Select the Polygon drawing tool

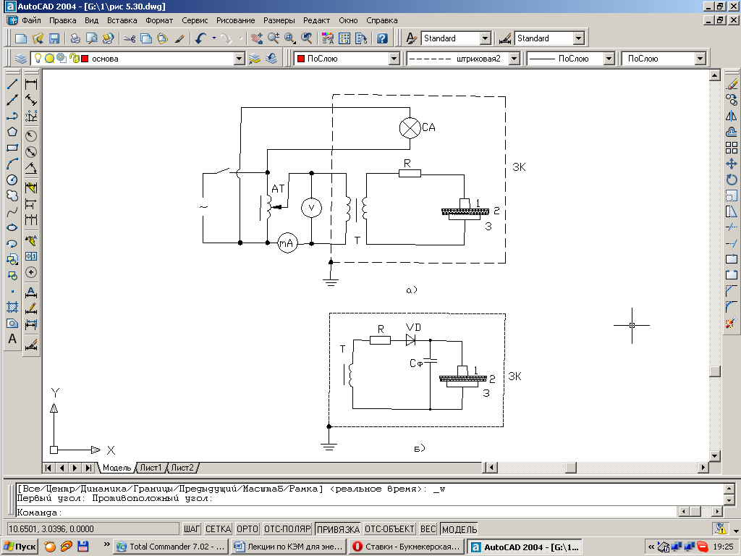(x=12, y=132)
